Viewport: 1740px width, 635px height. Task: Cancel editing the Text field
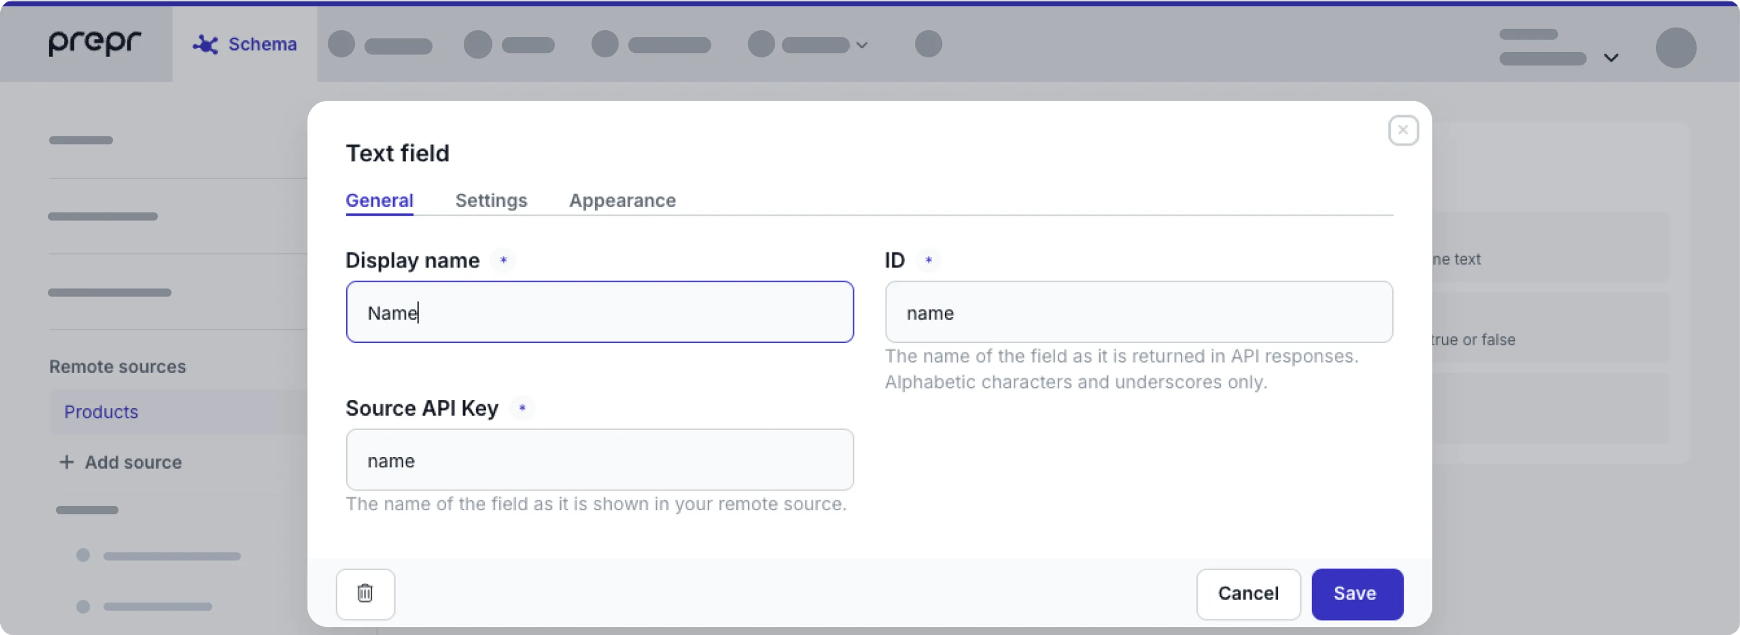coord(1247,594)
